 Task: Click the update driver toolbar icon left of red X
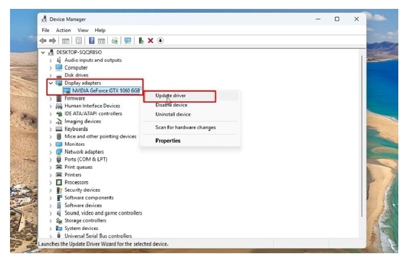pos(141,41)
